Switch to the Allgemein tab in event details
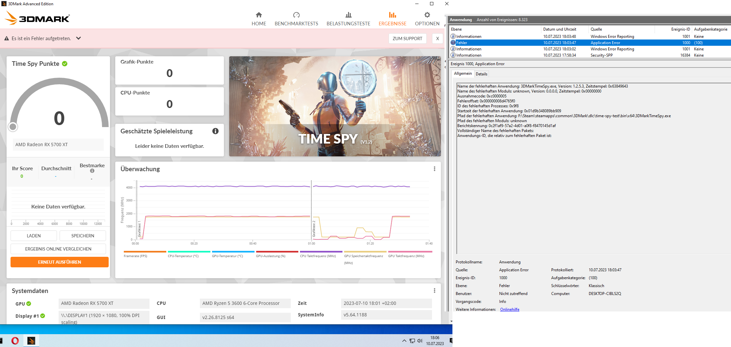 click(463, 73)
